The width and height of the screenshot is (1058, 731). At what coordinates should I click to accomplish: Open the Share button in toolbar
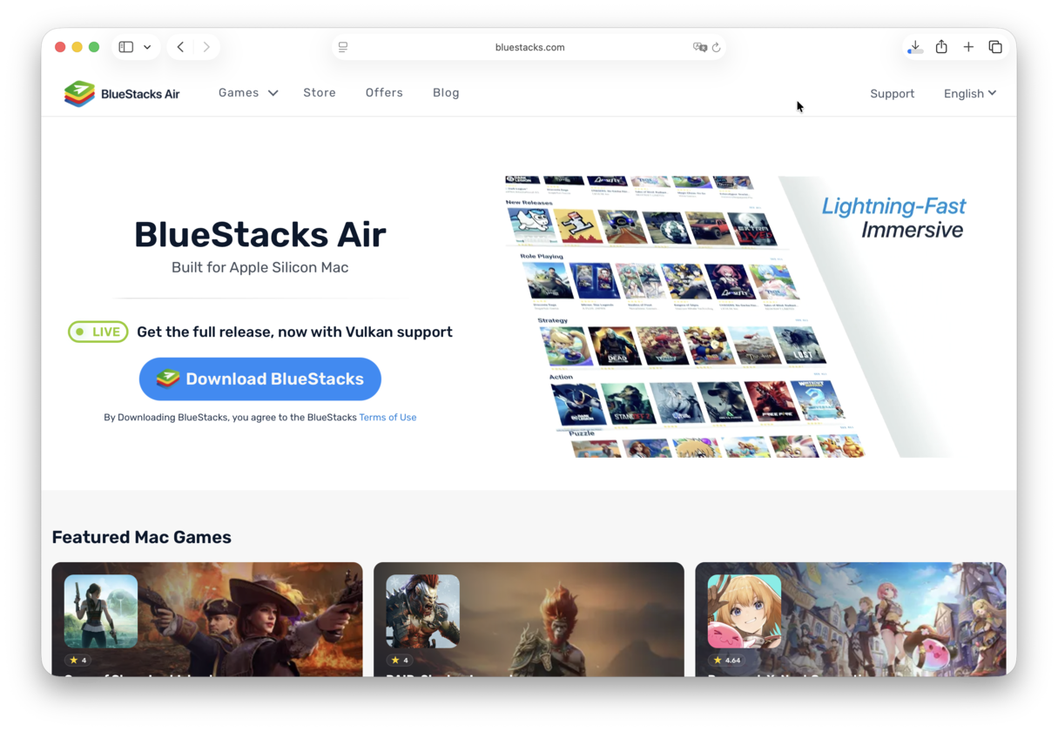pyautogui.click(x=941, y=47)
